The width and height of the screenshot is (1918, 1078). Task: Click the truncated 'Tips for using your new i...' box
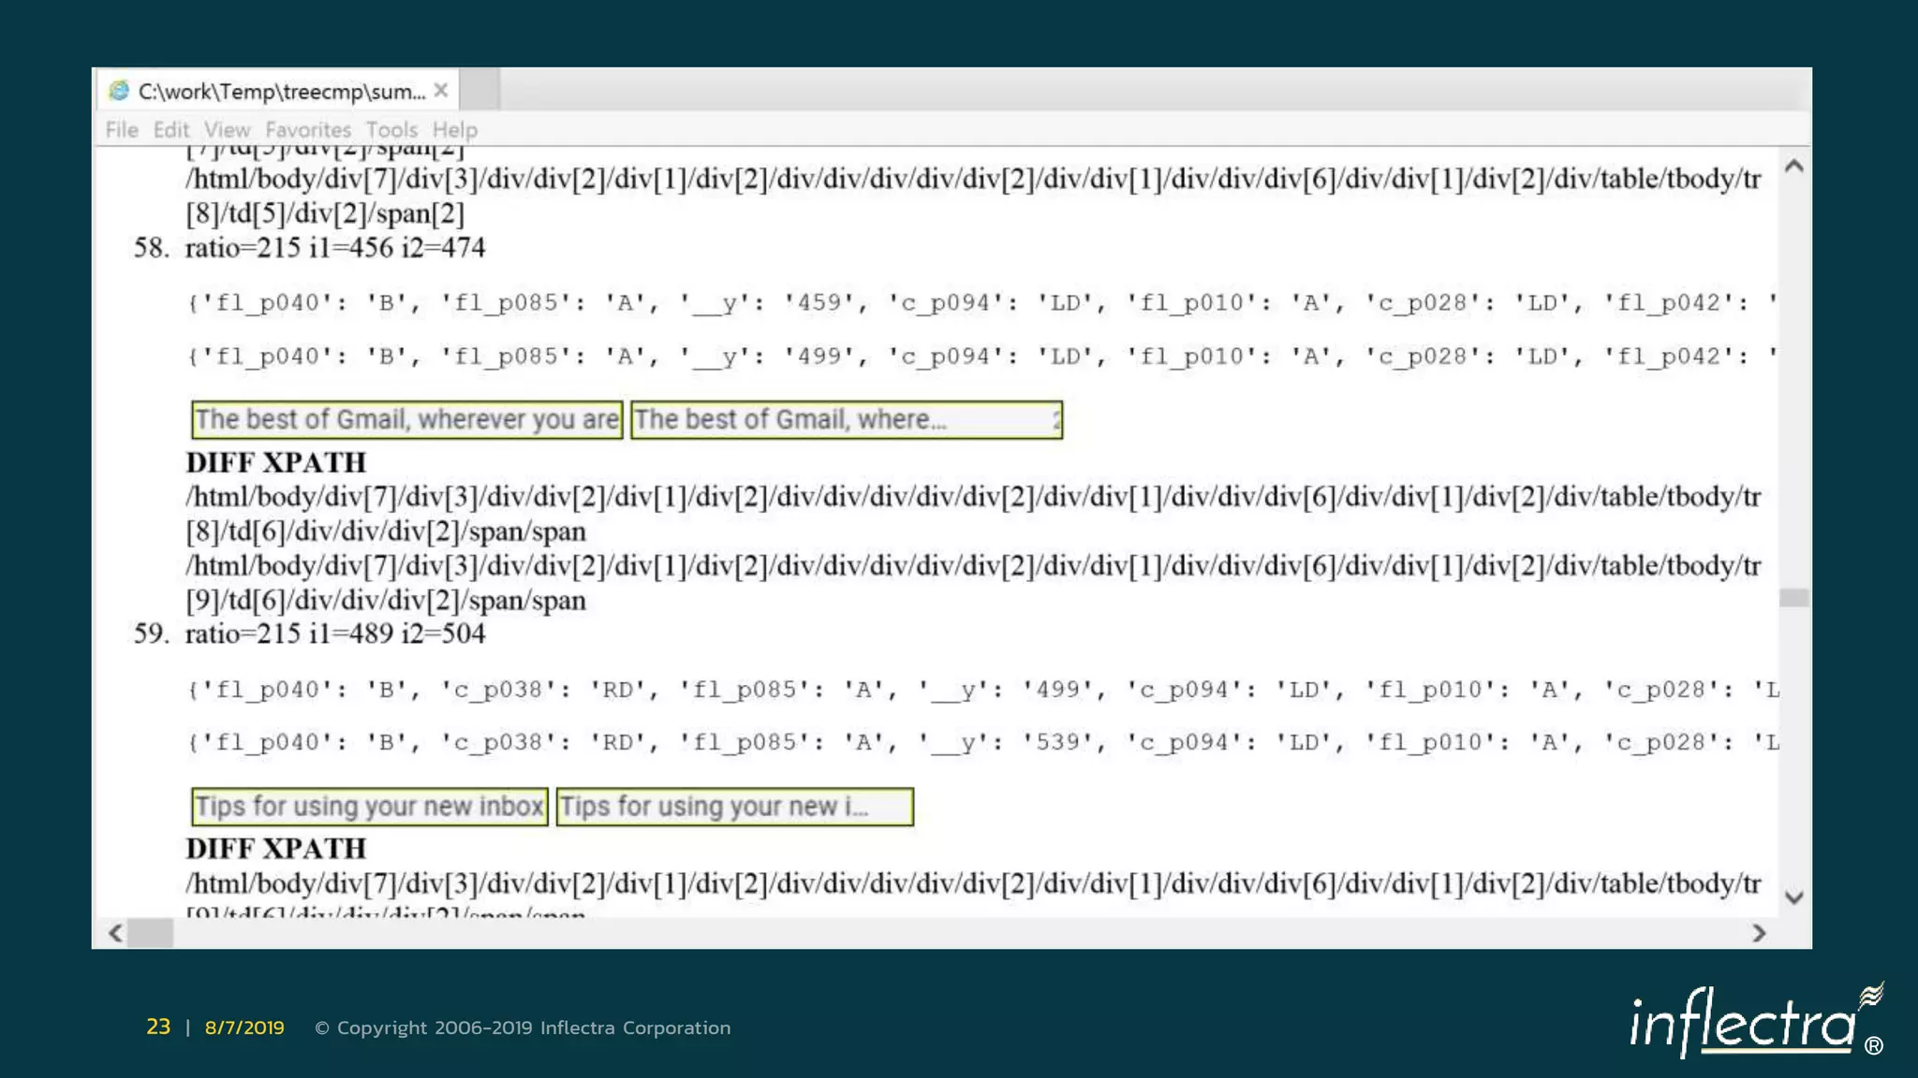click(x=735, y=807)
